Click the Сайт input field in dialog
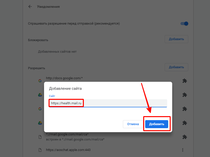Screen dimensions: 210x157 pos(108,103)
